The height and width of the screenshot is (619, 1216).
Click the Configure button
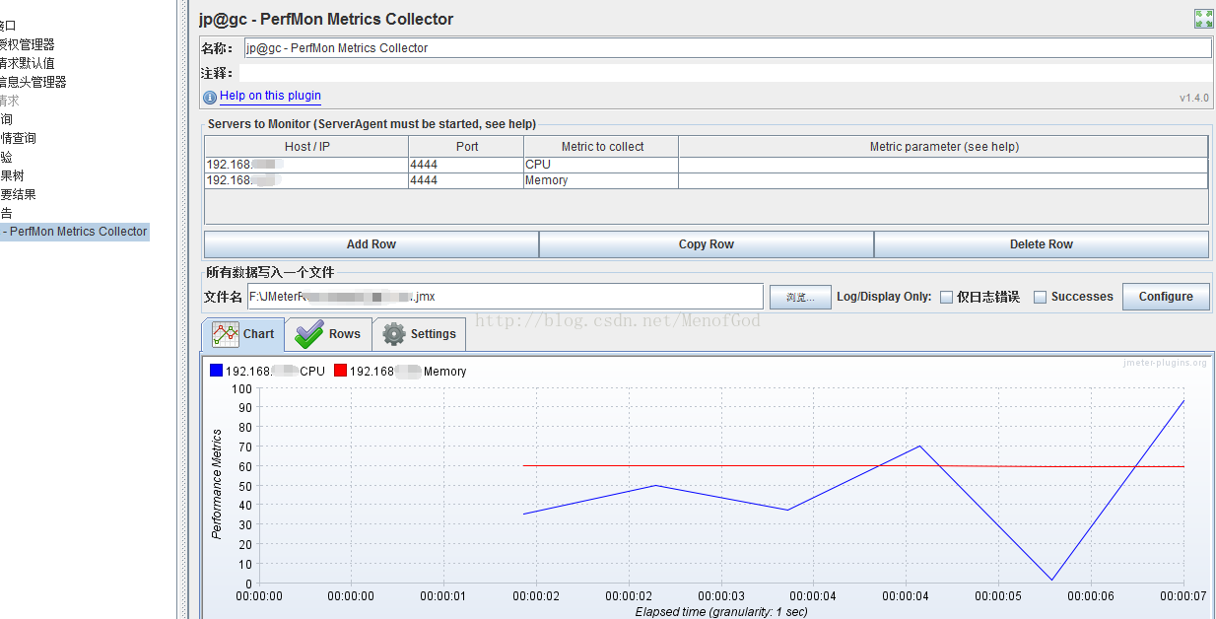tap(1166, 297)
